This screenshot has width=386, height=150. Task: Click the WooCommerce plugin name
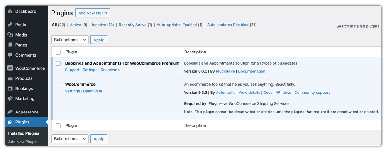click(80, 85)
